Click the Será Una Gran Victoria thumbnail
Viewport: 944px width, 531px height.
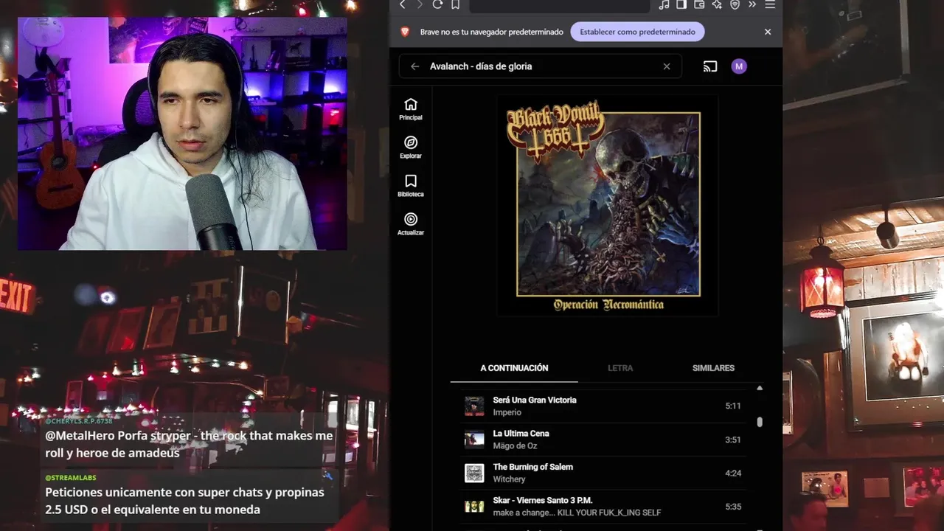pos(474,406)
